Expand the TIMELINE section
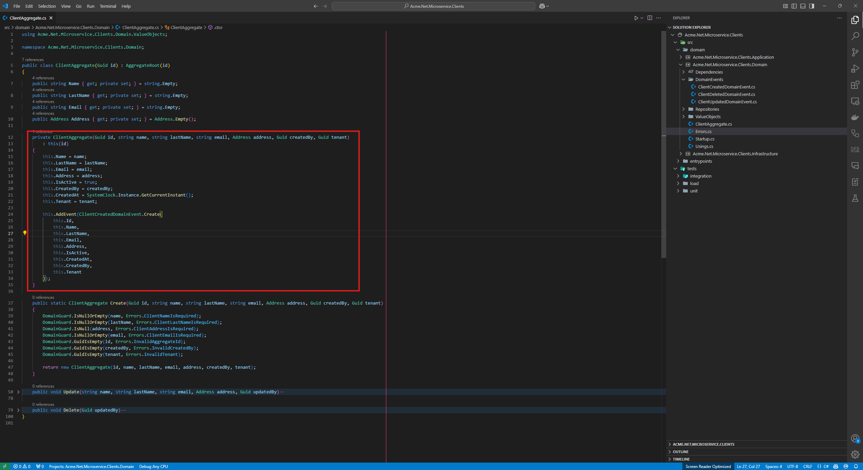 point(681,459)
